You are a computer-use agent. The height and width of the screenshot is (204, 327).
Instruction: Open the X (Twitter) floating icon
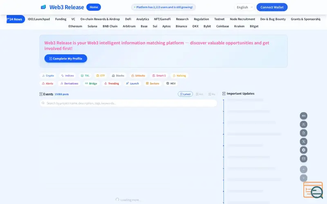coord(303,142)
